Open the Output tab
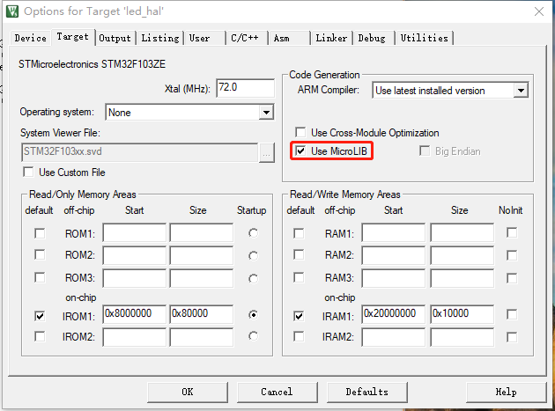Image resolution: width=555 pixels, height=411 pixels. 115,38
